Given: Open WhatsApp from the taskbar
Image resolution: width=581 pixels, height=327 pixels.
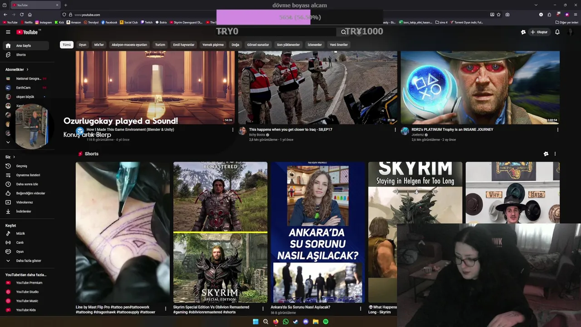Looking at the screenshot, I should click(286, 322).
